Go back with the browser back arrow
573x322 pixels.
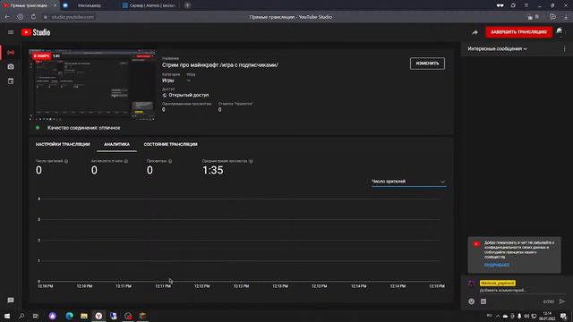[x=7, y=17]
